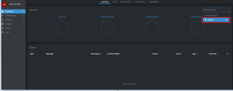Click the Network sidebar icon
The width and height of the screenshot is (233, 91).
coord(3,20)
